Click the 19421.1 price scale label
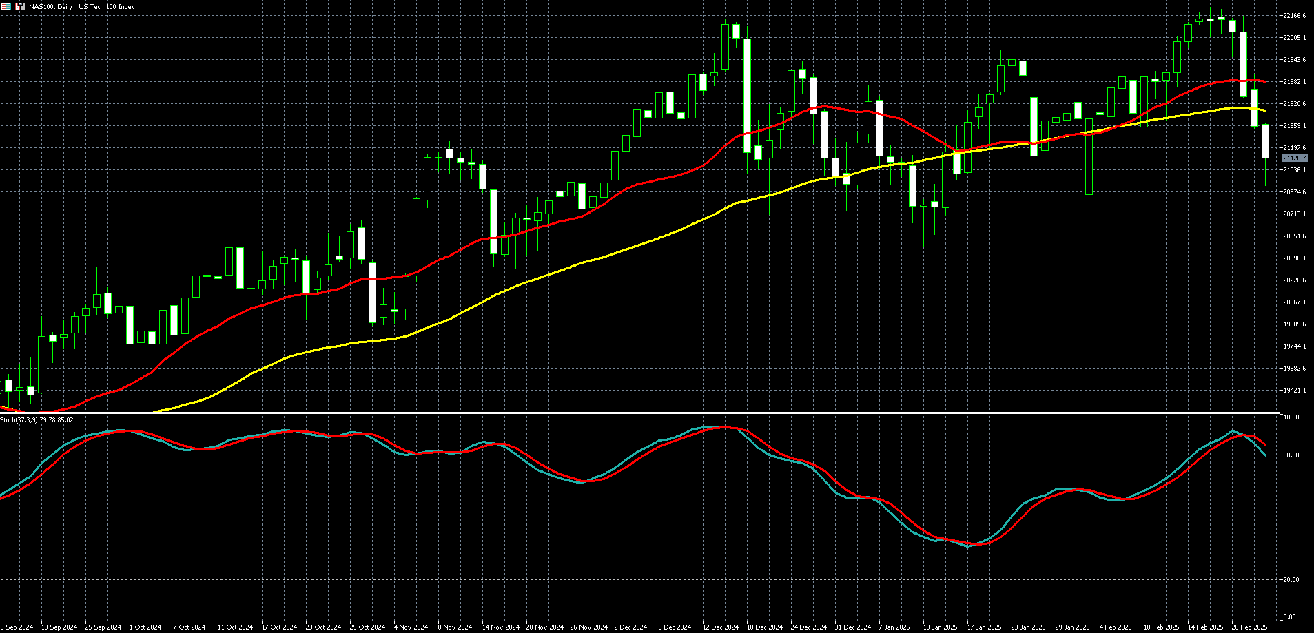Viewport: 1314px width, 633px height. pyautogui.click(x=1294, y=391)
